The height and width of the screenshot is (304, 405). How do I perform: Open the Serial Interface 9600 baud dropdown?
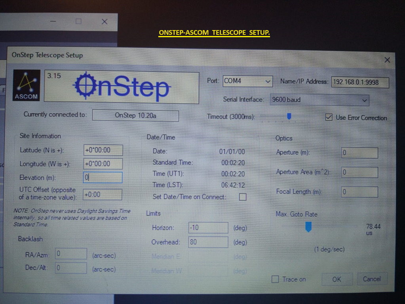(319, 100)
